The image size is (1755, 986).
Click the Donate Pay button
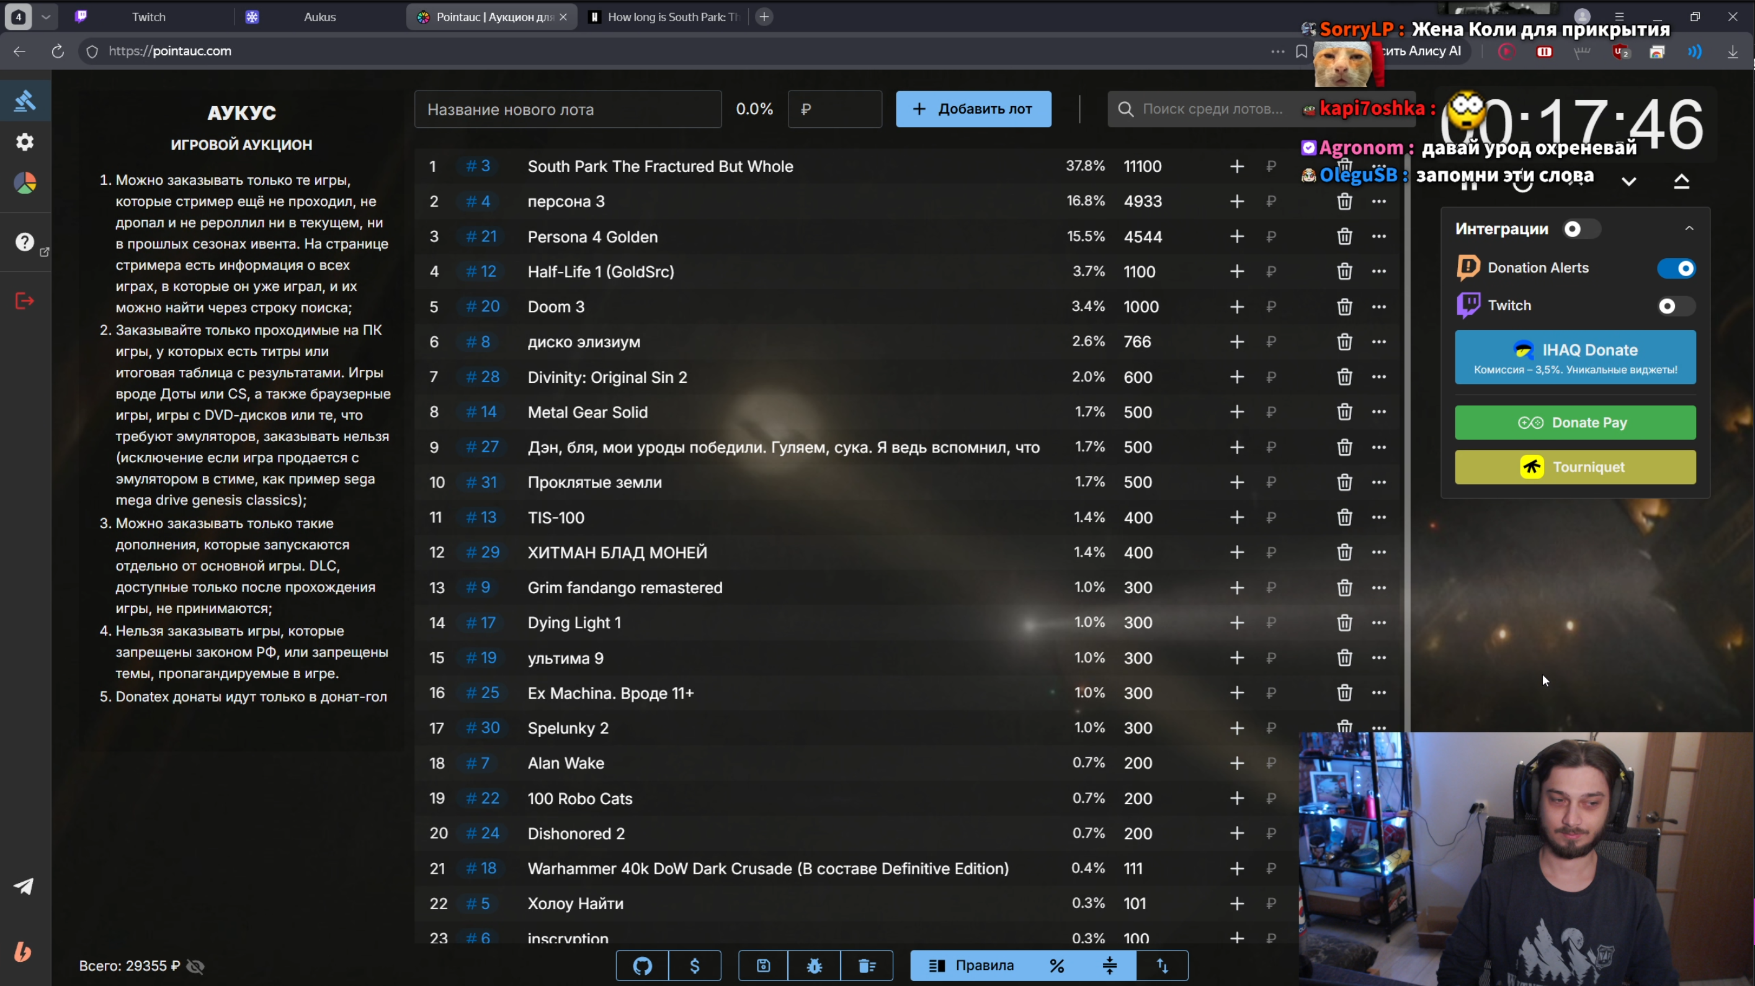click(1574, 423)
